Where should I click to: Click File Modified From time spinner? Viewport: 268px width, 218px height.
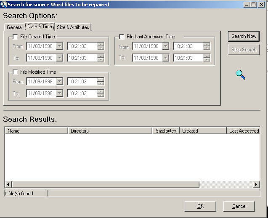(101, 81)
